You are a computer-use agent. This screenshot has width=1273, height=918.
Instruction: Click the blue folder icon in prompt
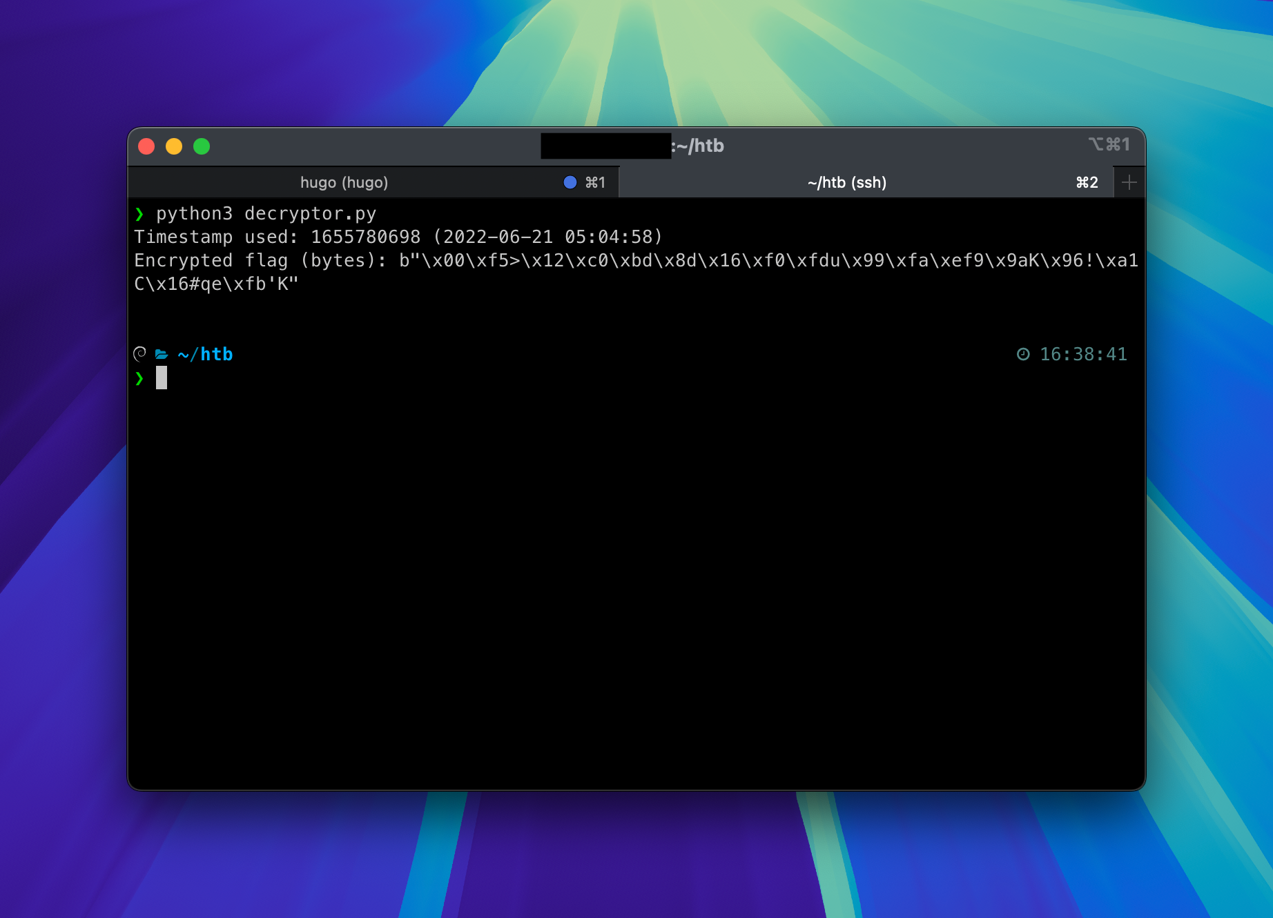pos(162,354)
